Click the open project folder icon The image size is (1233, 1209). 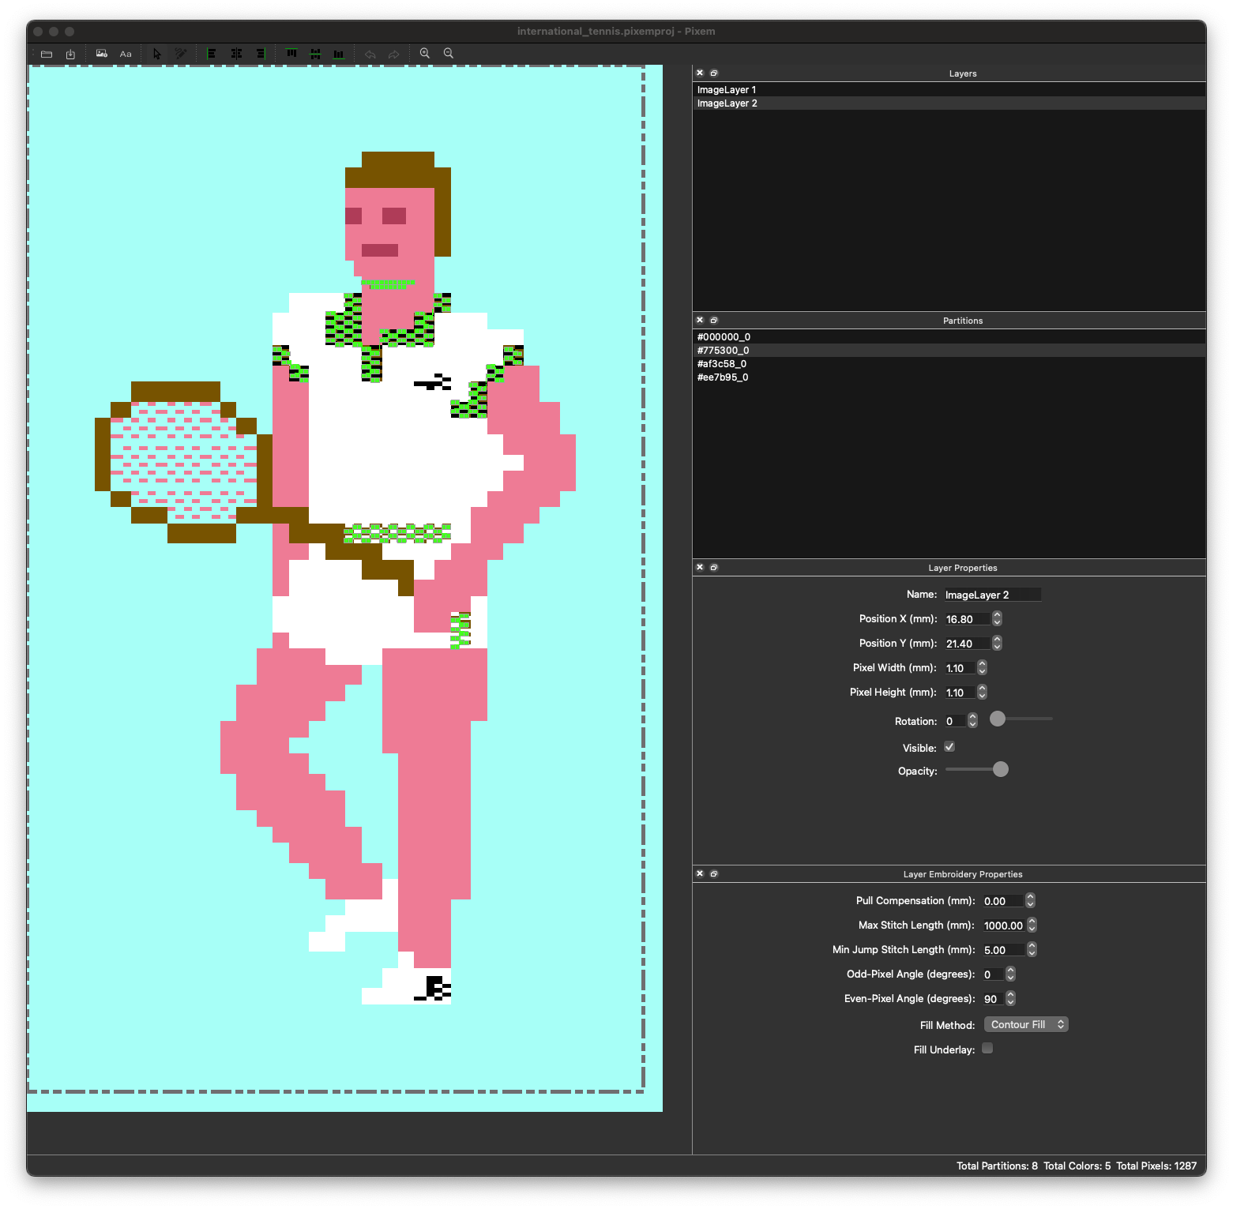(x=47, y=54)
